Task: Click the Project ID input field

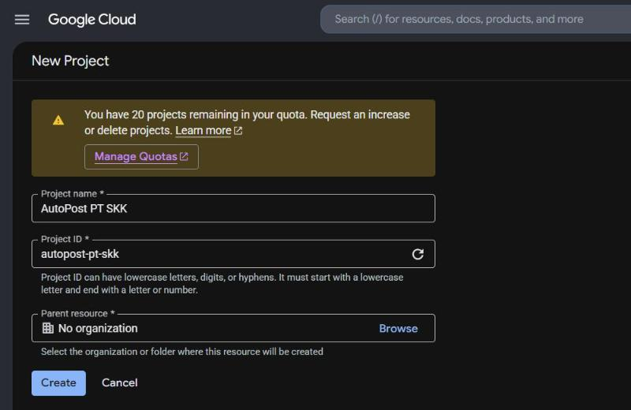Action: click(233, 254)
